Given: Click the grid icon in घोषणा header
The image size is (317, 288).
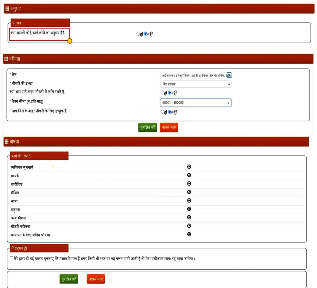Looking at the screenshot, I should (7, 142).
